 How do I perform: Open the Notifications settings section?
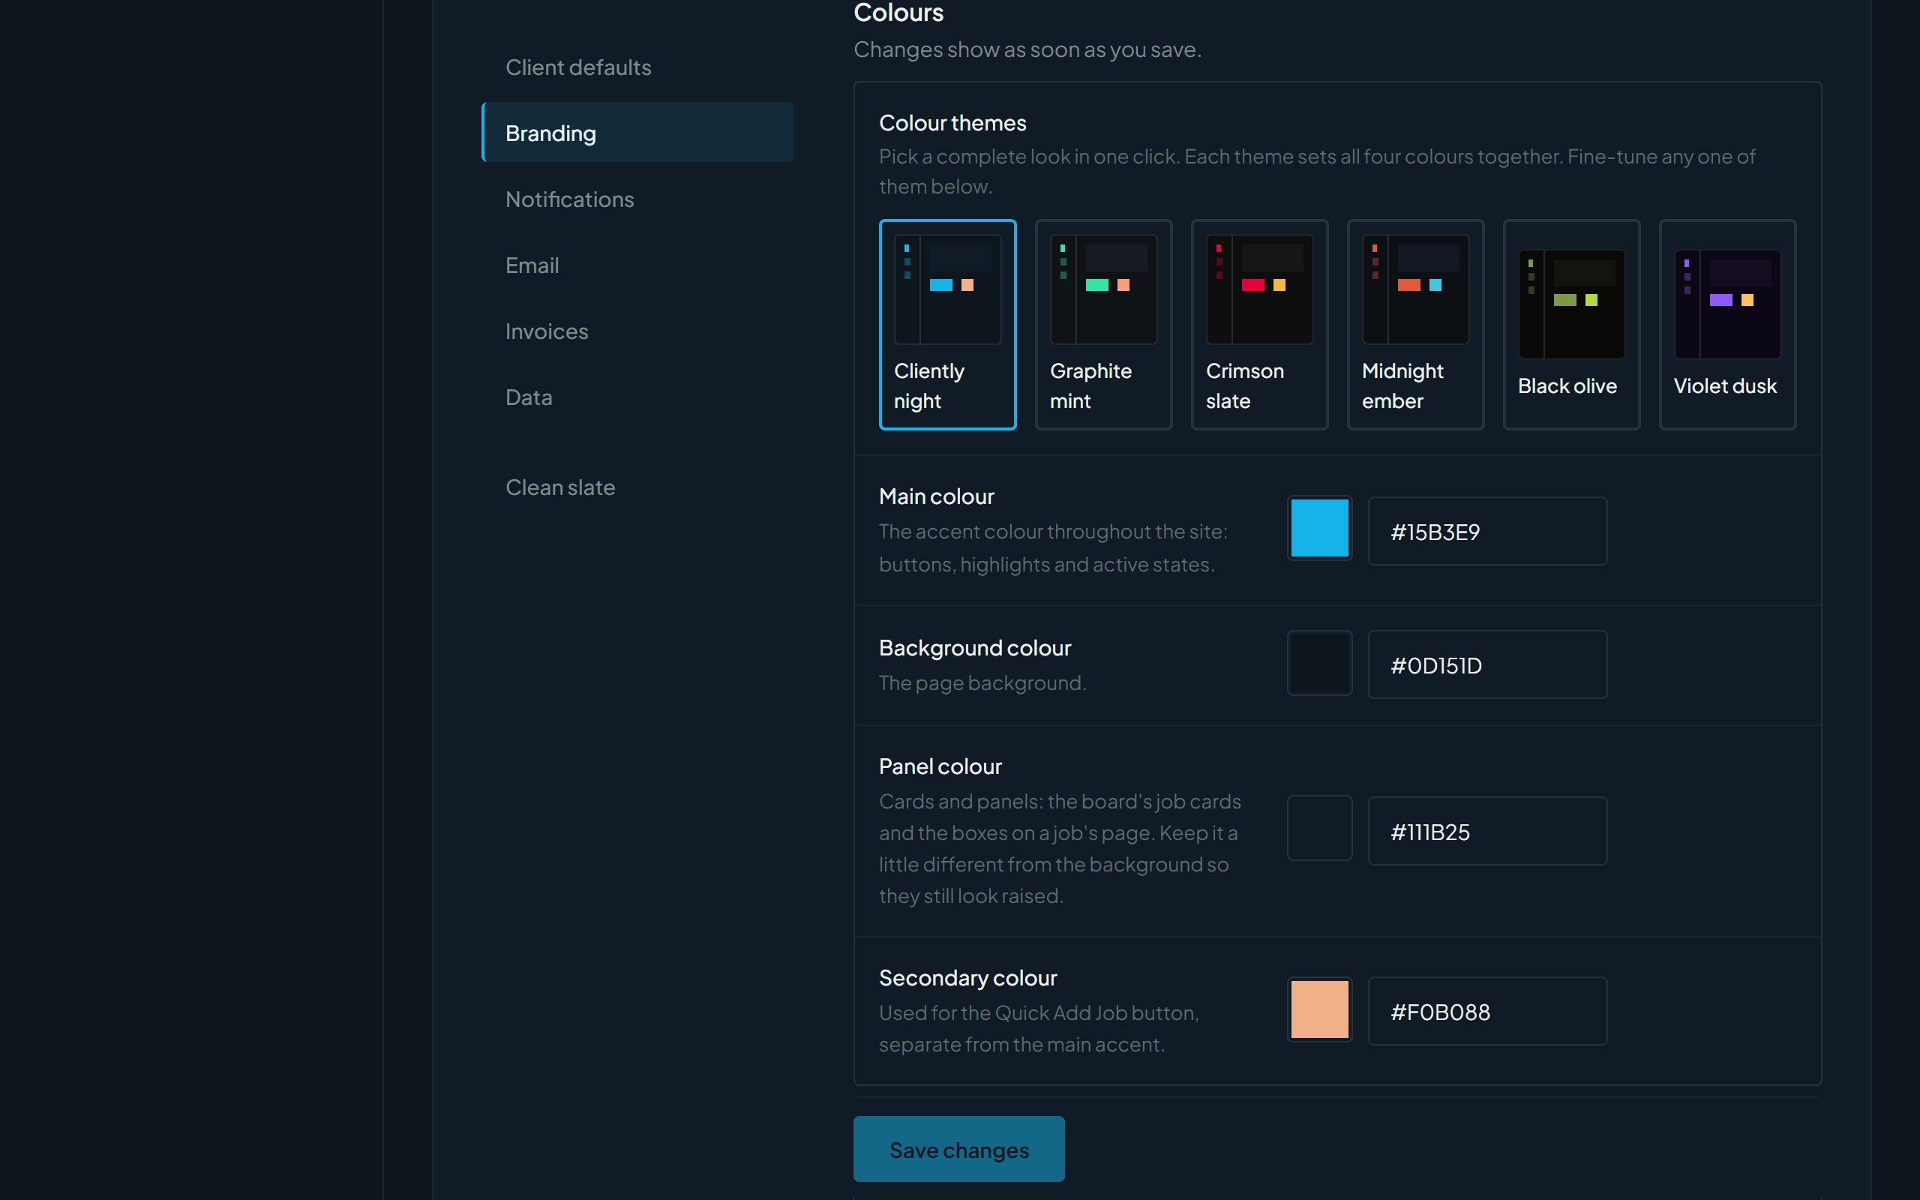(637, 199)
